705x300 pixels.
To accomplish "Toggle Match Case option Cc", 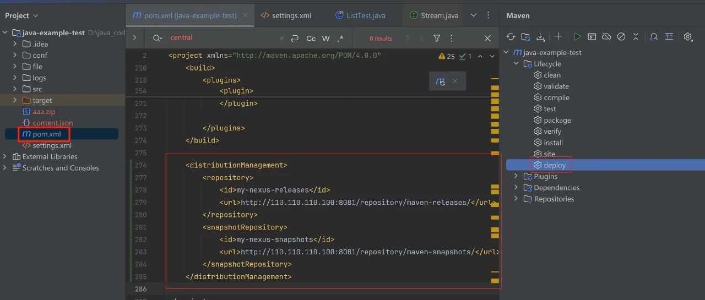I will pyautogui.click(x=311, y=39).
